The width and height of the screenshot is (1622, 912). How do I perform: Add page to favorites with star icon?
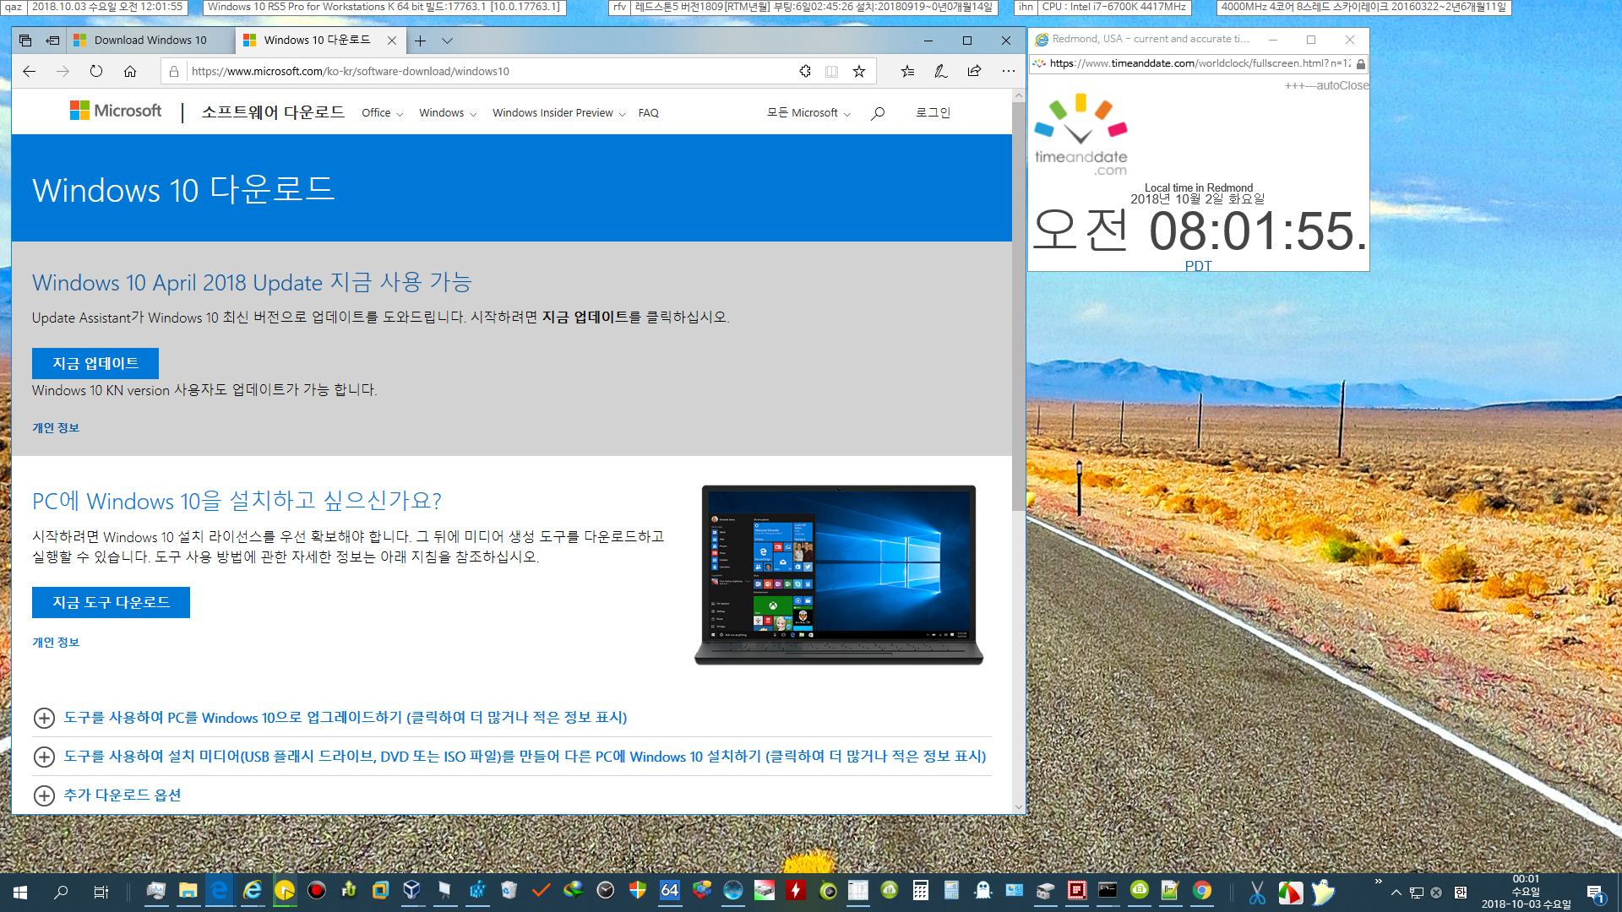tap(859, 72)
